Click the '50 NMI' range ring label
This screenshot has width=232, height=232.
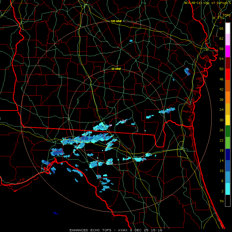(116, 69)
